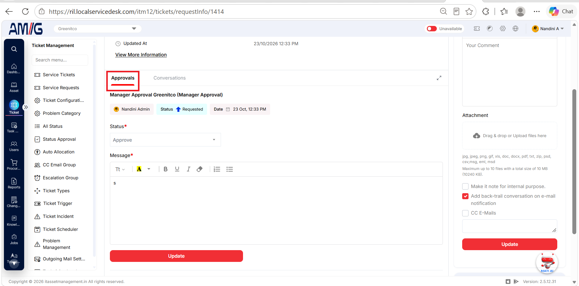Switch to the Conversations tab
Image resolution: width=579 pixels, height=286 pixels.
(x=169, y=78)
